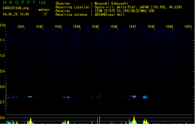The width and height of the screenshot is (195, 124).
Task: Click observer name Masayuki Kobayashi
Action: coord(111,3)
